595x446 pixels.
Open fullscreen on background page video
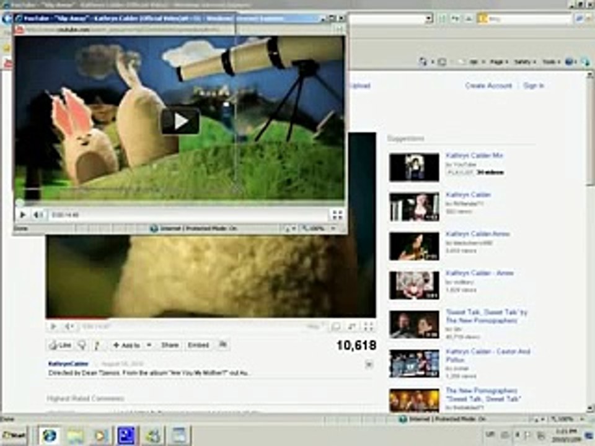click(x=368, y=326)
